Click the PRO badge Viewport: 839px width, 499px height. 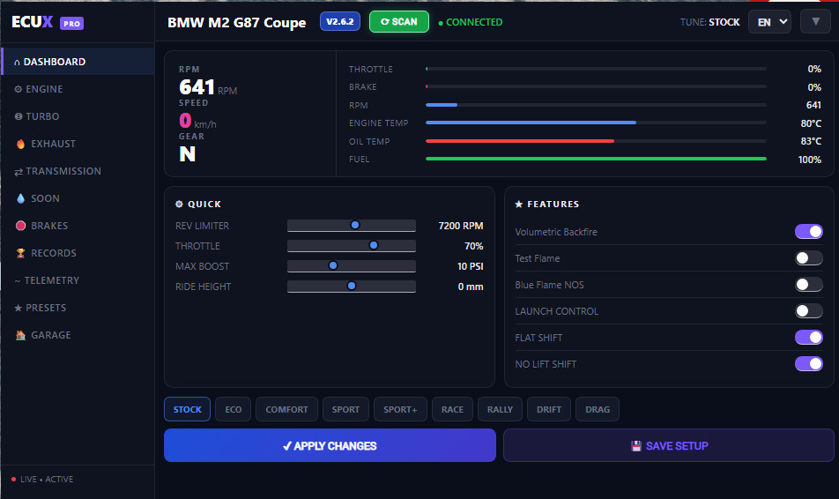[71, 24]
